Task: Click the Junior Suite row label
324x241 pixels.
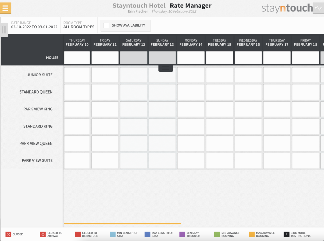Action: pos(40,75)
